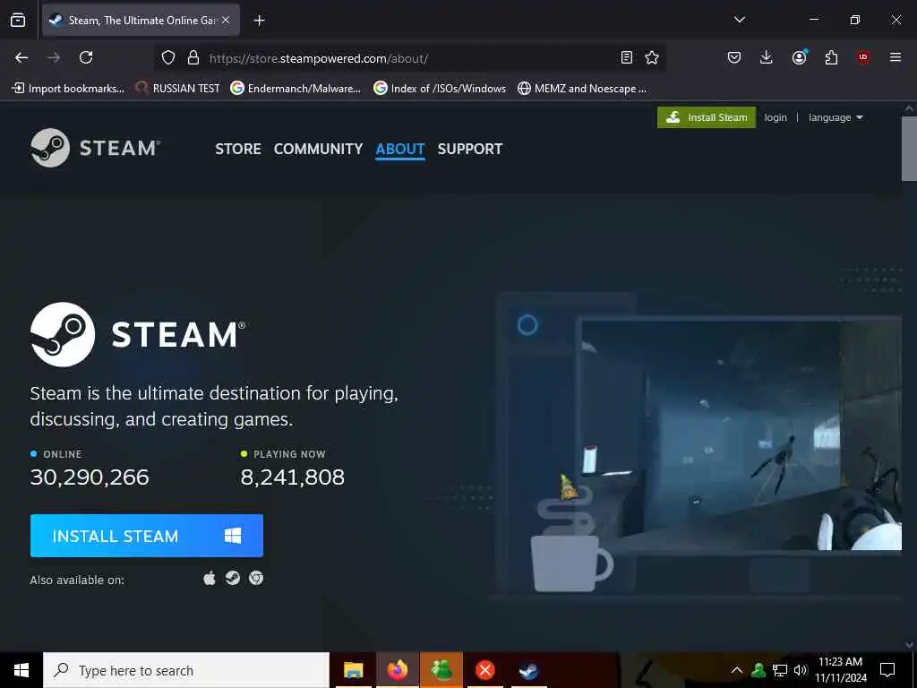Click the taskbar search box

[186, 670]
